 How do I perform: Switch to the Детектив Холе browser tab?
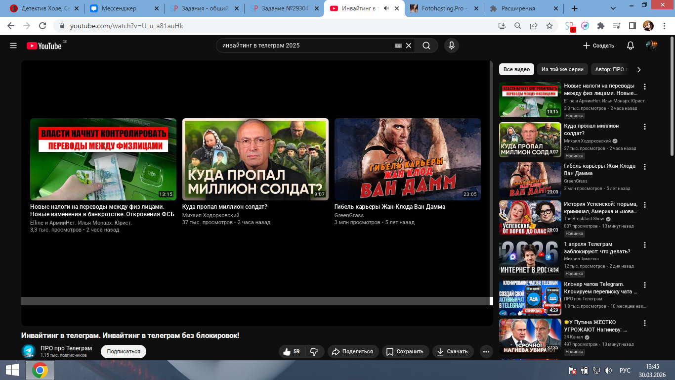point(43,8)
